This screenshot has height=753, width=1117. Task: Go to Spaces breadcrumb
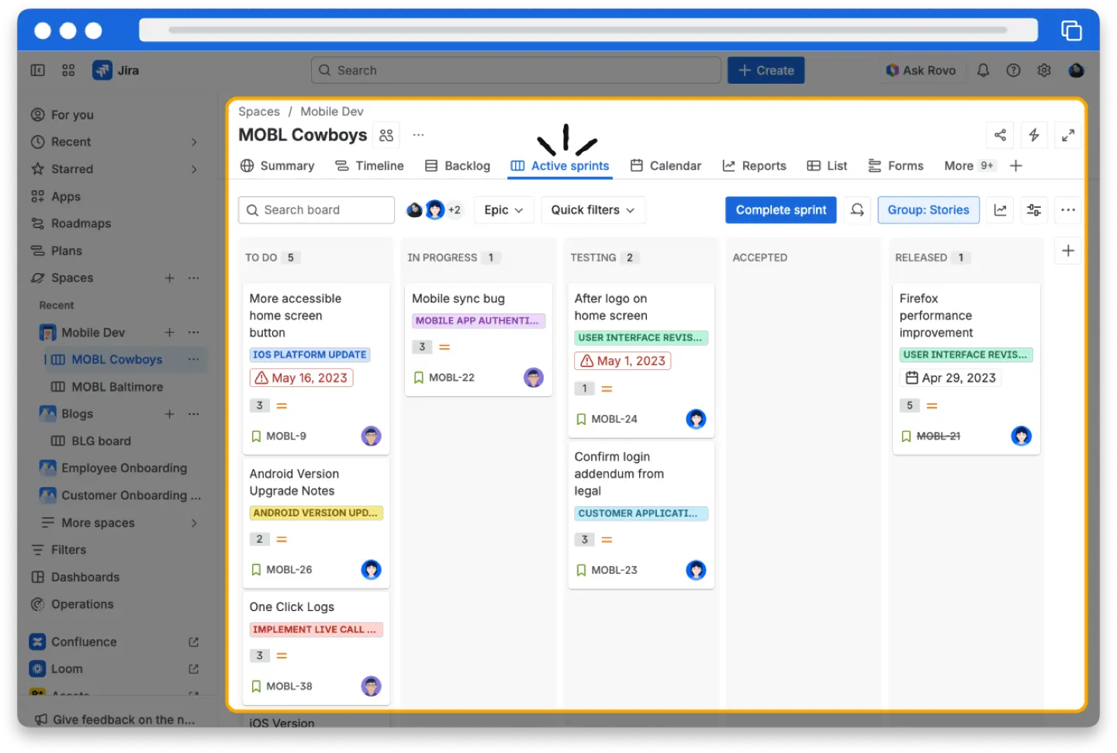point(259,112)
